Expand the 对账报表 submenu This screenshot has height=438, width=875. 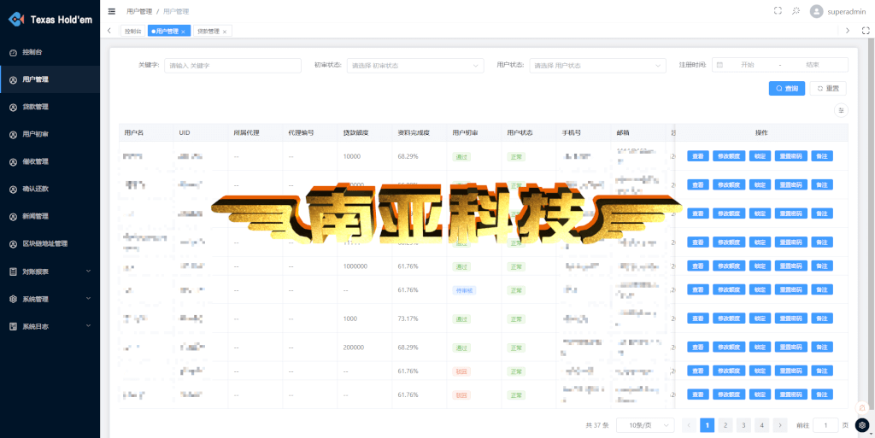(88, 271)
